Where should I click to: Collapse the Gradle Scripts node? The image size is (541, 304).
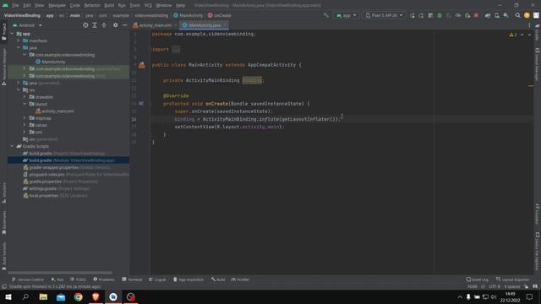[12, 146]
